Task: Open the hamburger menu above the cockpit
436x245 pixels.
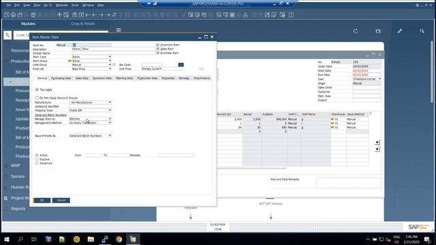Action: point(119,30)
